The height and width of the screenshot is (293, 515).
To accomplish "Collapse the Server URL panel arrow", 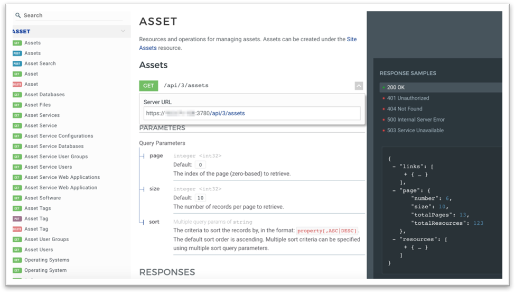I will pyautogui.click(x=359, y=86).
